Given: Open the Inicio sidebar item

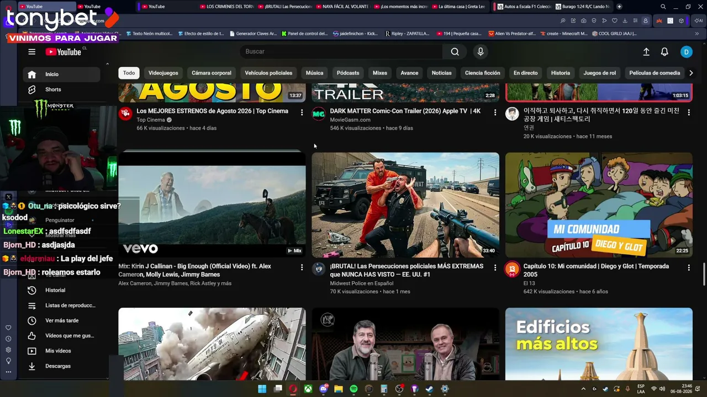Looking at the screenshot, I should coord(62,74).
